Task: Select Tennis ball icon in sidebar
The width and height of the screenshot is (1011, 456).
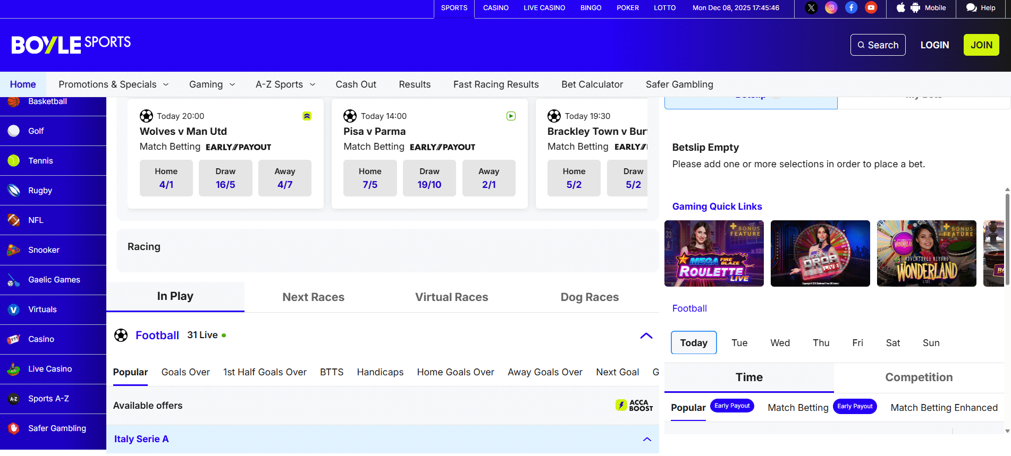Action: pyautogui.click(x=14, y=161)
